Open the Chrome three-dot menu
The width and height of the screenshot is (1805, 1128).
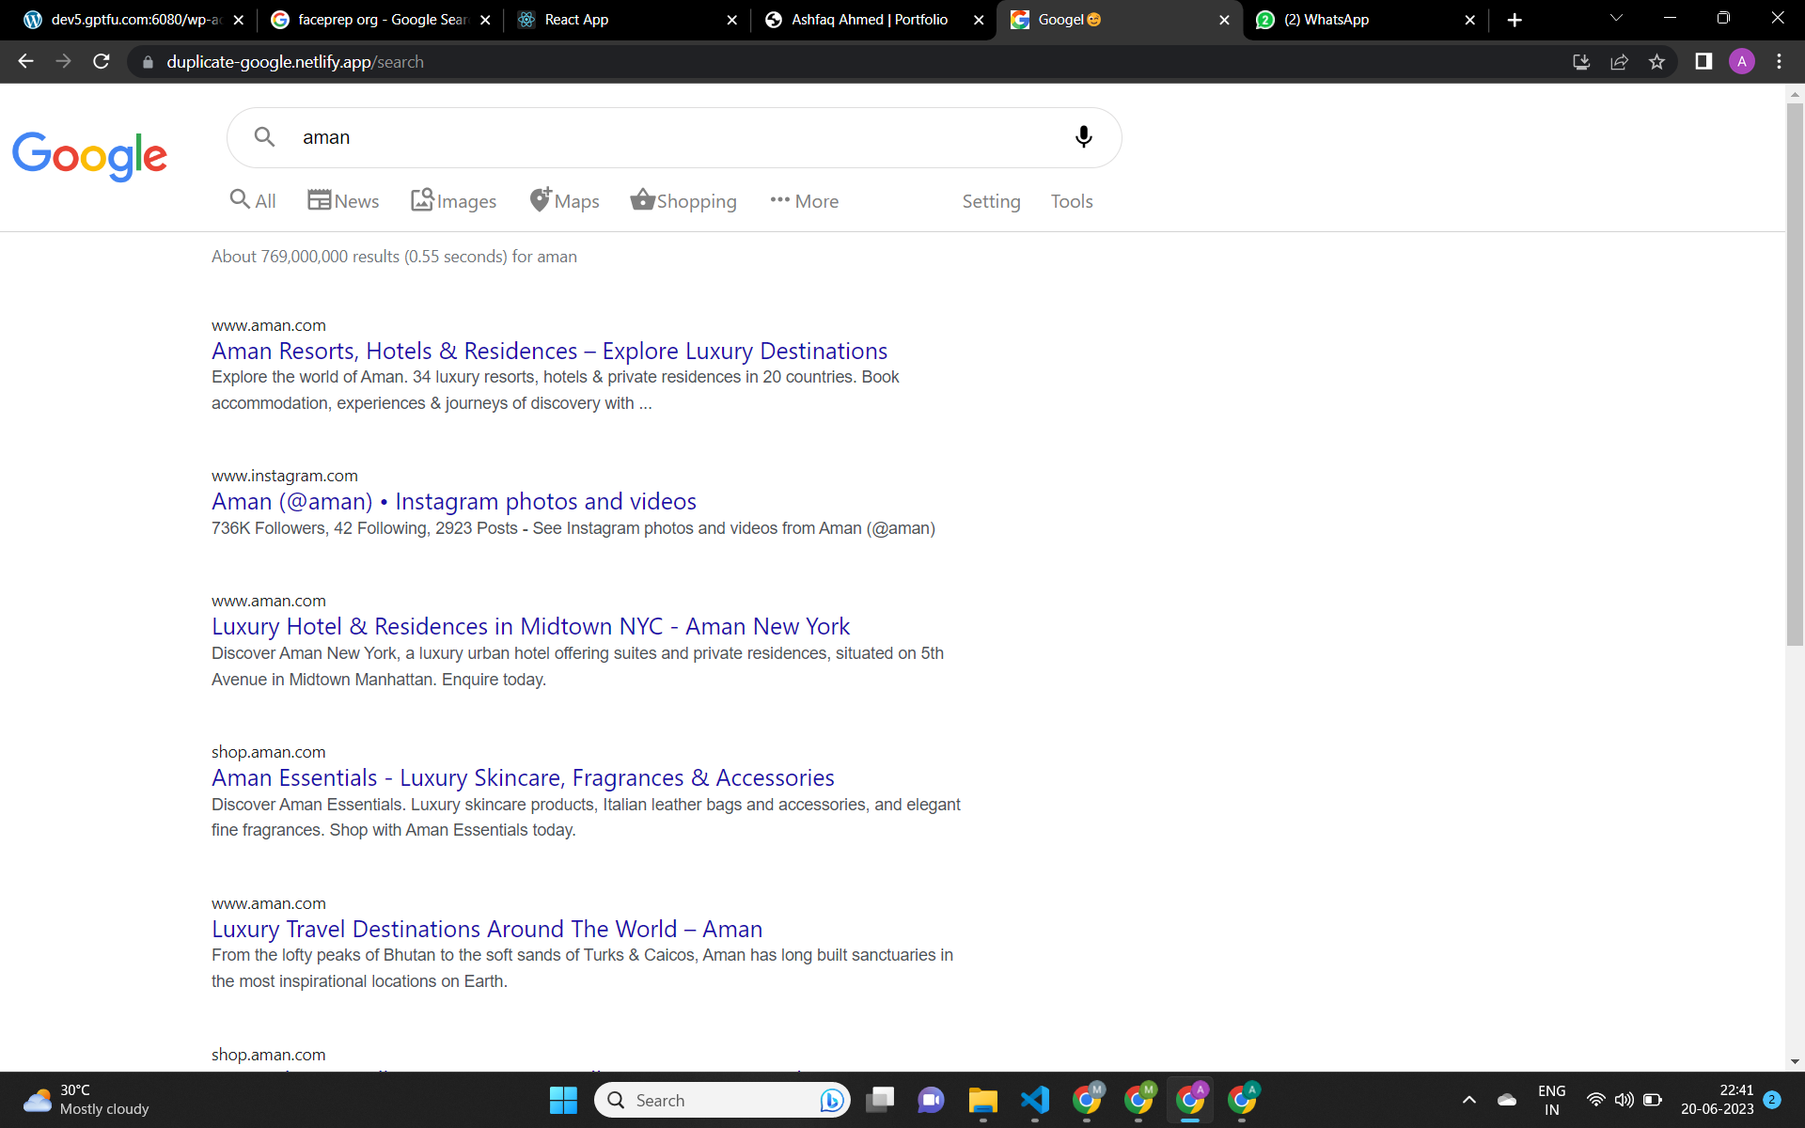click(x=1779, y=61)
